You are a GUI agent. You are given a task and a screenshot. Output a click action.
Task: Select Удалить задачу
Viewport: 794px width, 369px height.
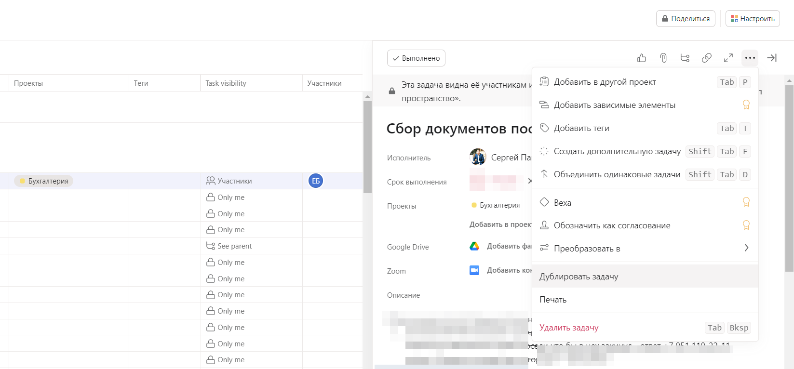click(x=645, y=328)
